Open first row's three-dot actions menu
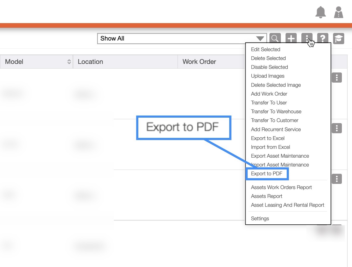 pos(337,77)
